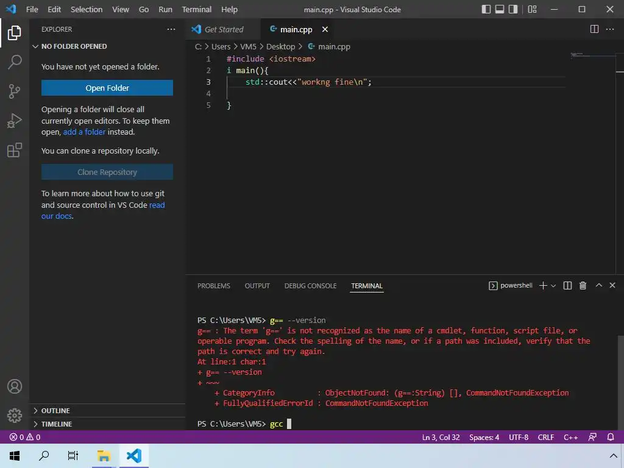Follow the 'add a folder' link
624x468 pixels.
coord(84,132)
